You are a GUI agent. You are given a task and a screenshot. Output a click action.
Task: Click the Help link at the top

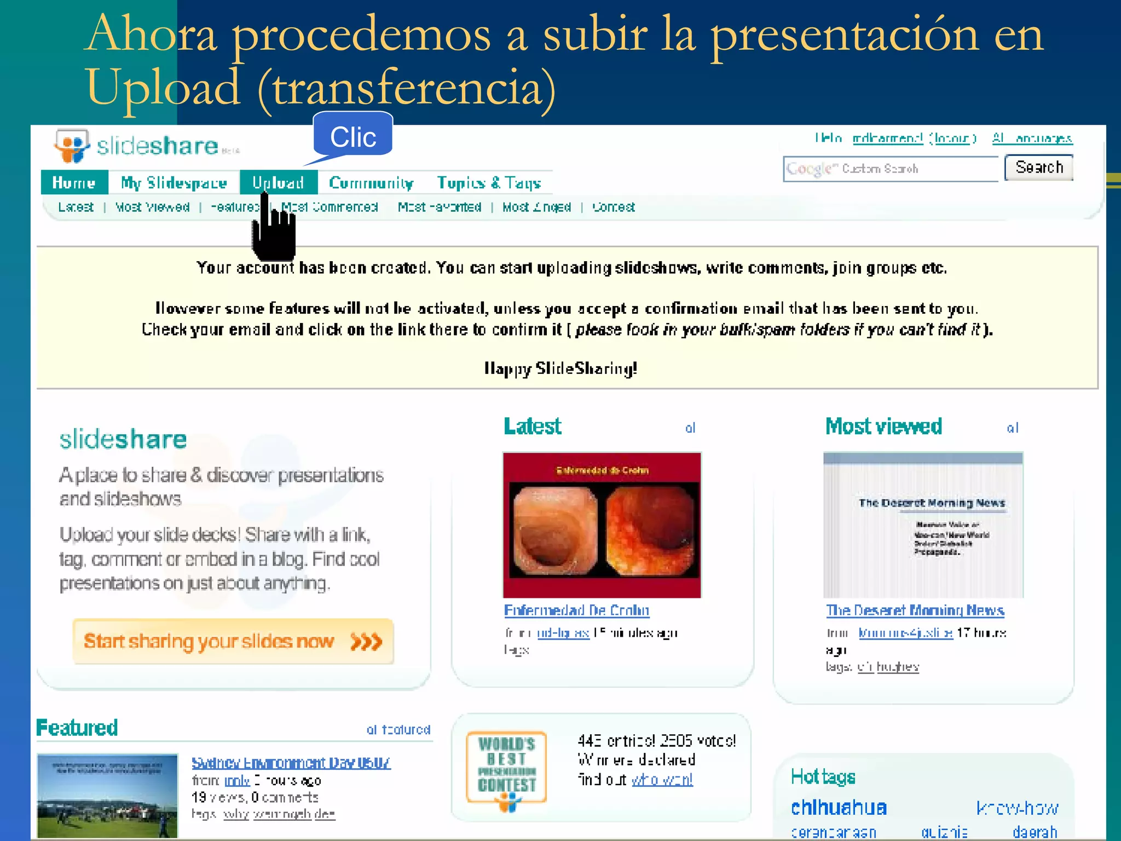tap(828, 138)
